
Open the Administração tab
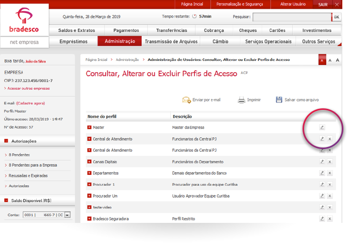tap(119, 41)
